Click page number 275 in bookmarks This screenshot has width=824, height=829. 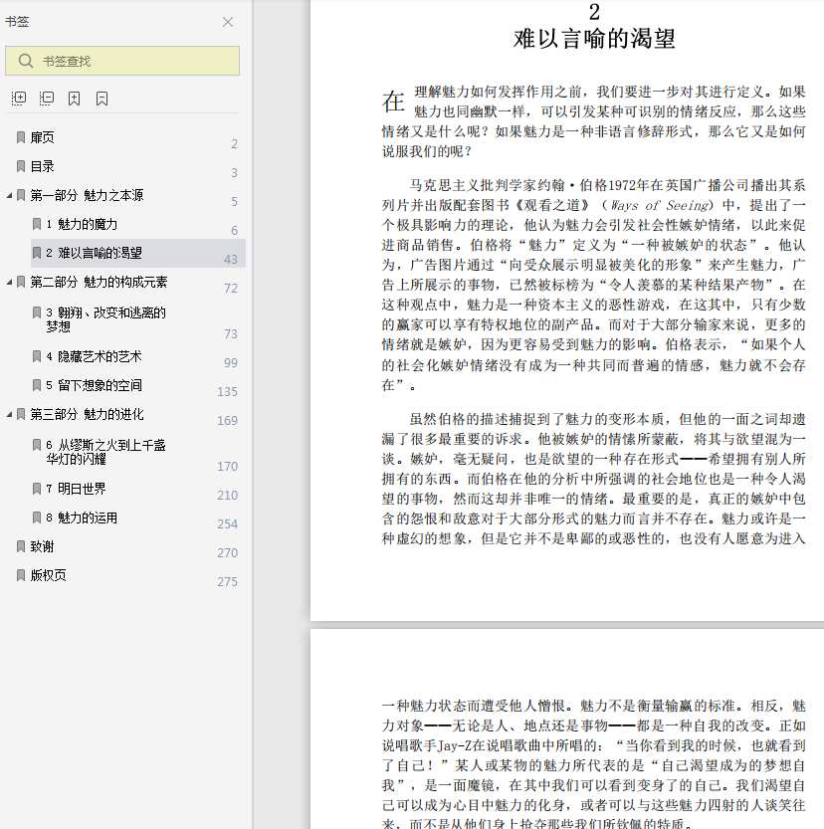(x=227, y=582)
